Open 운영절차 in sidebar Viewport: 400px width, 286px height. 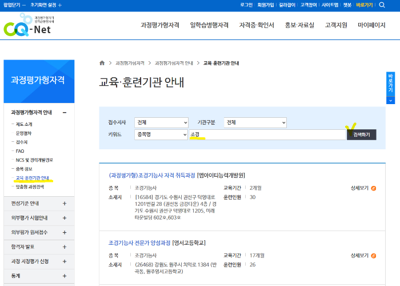point(23,133)
